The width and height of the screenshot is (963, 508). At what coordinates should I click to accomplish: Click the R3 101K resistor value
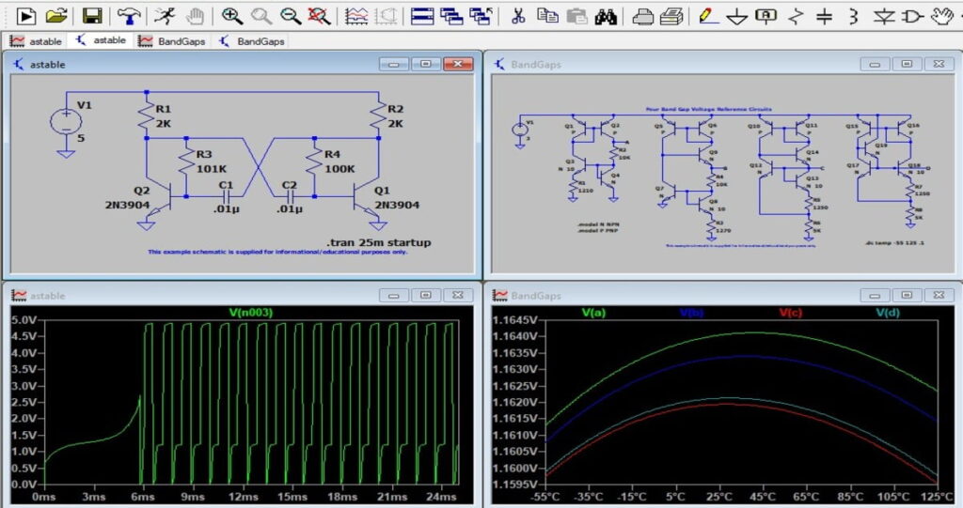pyautogui.click(x=212, y=168)
